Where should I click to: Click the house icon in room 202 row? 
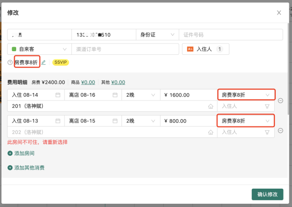point(211,132)
